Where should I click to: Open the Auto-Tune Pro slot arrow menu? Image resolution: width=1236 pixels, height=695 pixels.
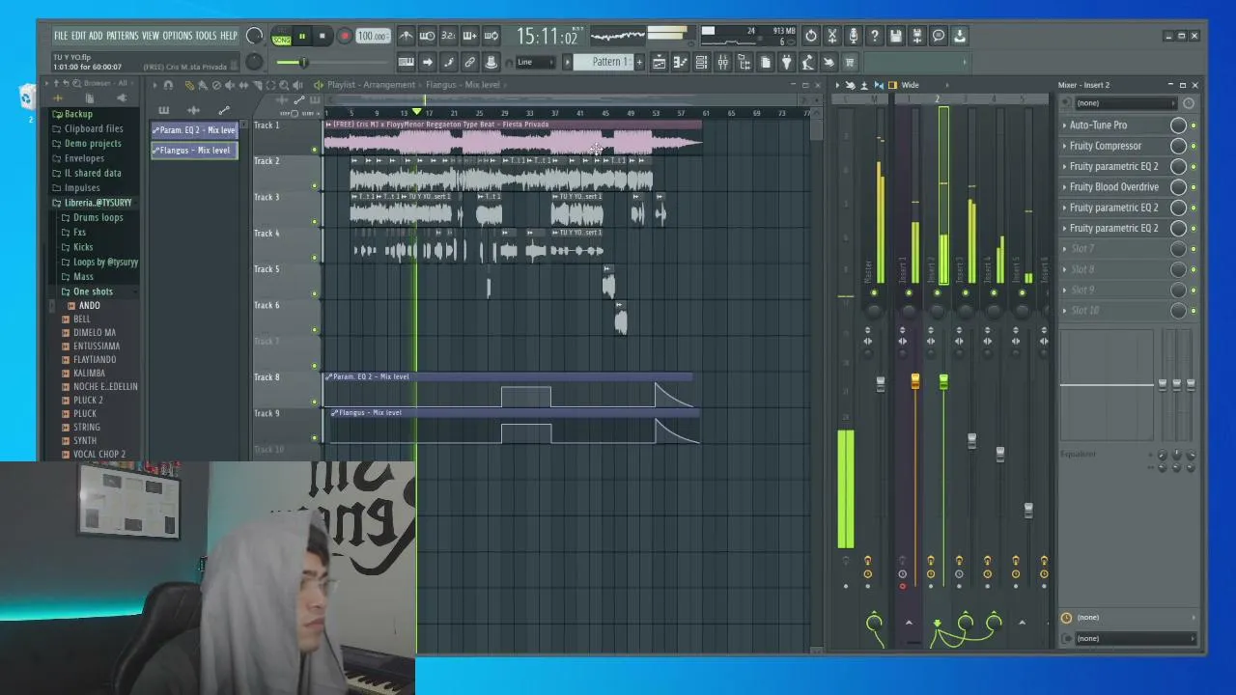pos(1064,125)
